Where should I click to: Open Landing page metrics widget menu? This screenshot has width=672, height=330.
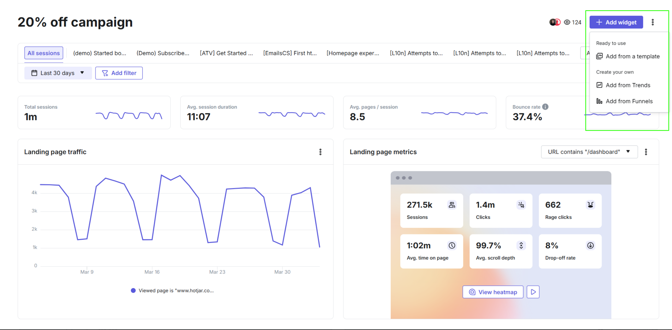click(x=646, y=152)
